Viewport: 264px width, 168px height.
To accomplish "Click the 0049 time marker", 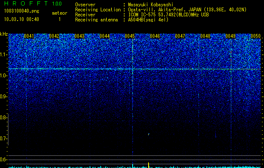I will pyautogui.click(x=230, y=36).
